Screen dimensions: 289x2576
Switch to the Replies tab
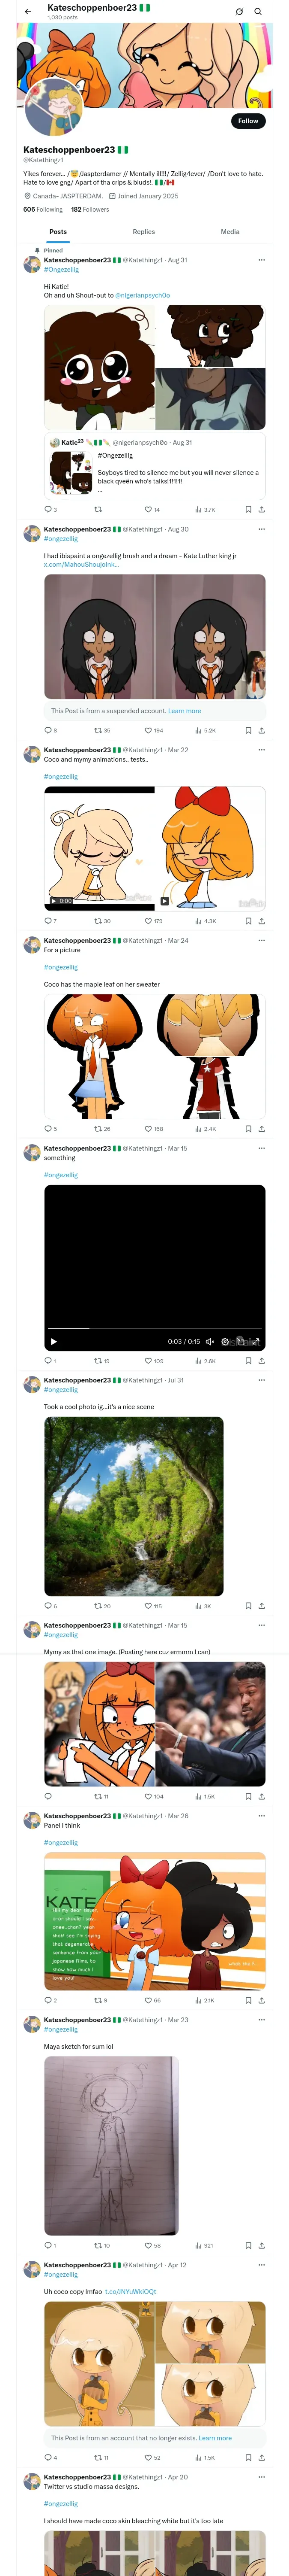pos(143,232)
